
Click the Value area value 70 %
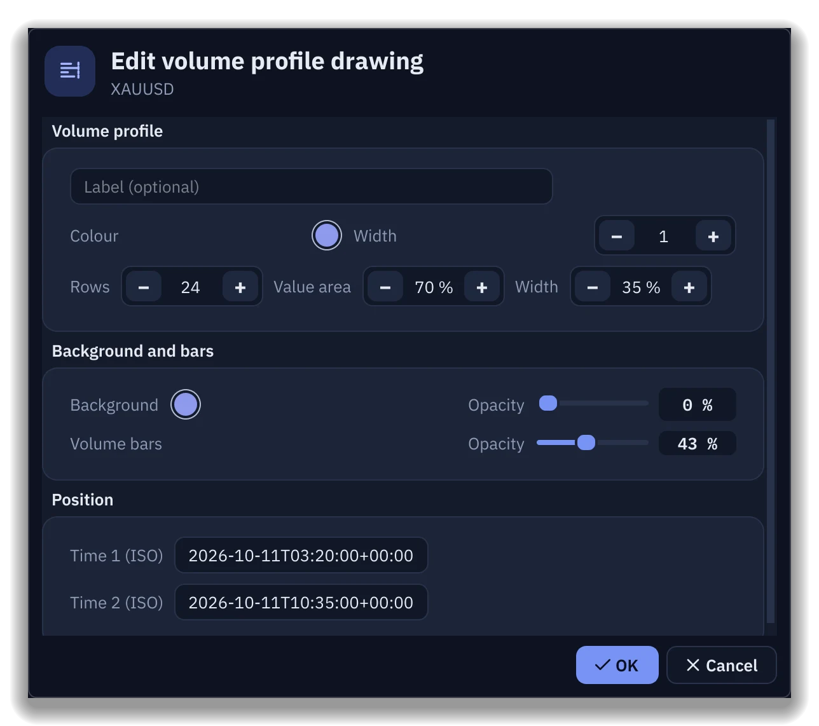[x=434, y=287]
